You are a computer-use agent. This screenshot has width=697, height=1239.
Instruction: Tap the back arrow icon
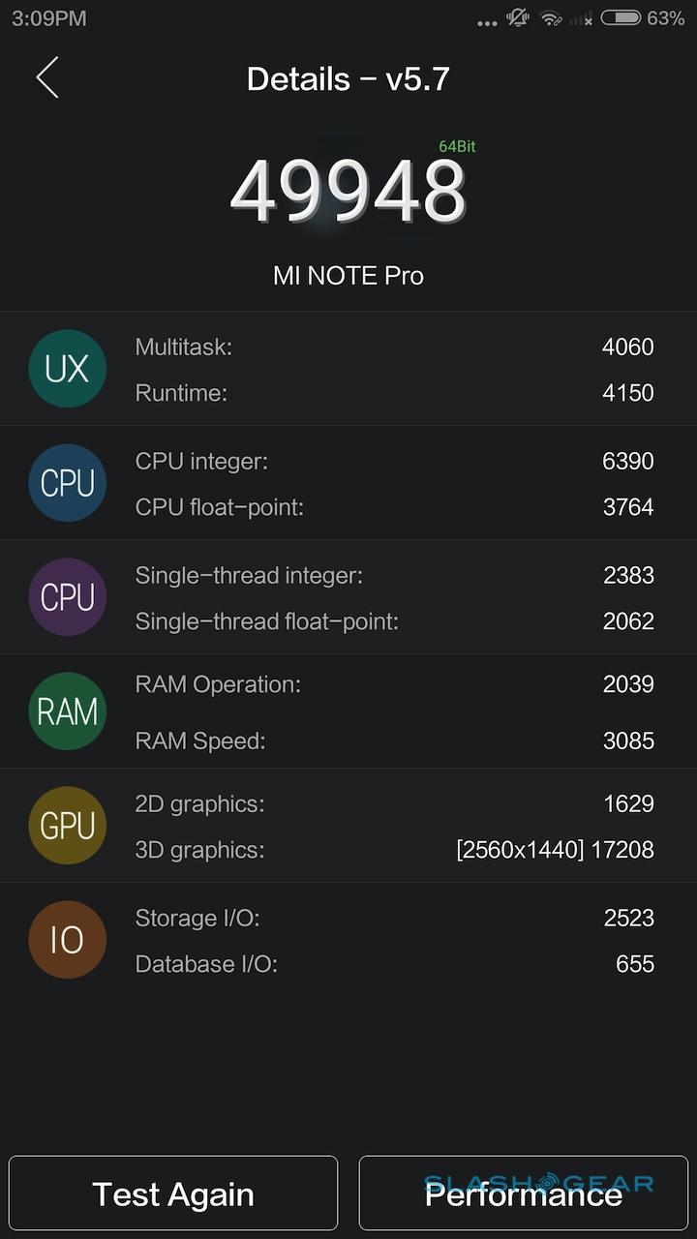(x=47, y=77)
